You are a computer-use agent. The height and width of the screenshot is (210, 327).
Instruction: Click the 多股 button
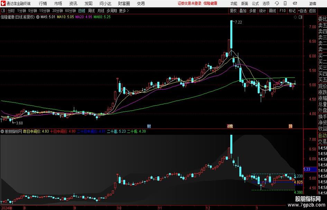(x=253, y=11)
